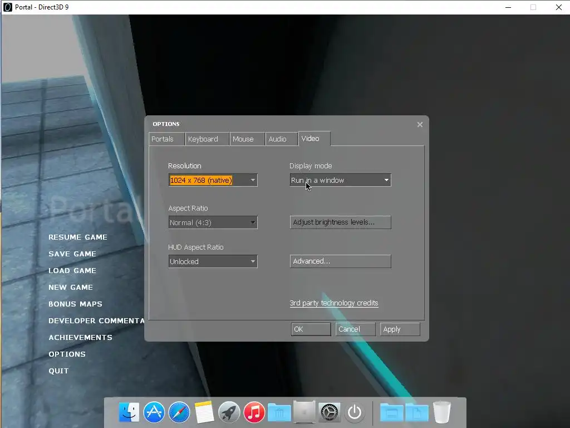Apply the video settings
This screenshot has height=428, width=570.
point(400,329)
